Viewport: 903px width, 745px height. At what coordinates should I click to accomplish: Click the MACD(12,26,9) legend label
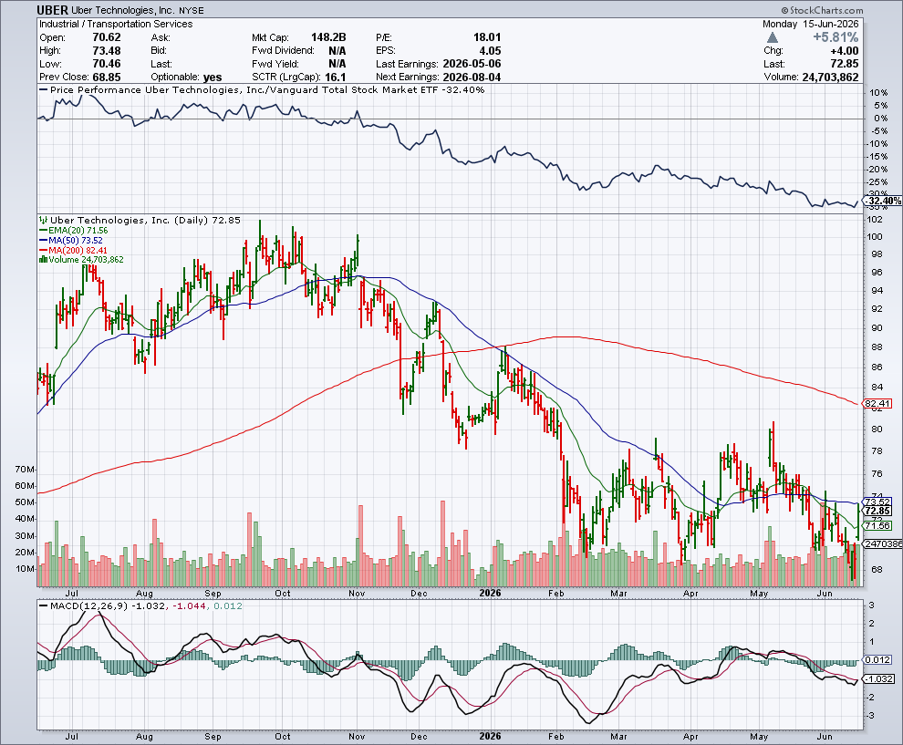[88, 606]
